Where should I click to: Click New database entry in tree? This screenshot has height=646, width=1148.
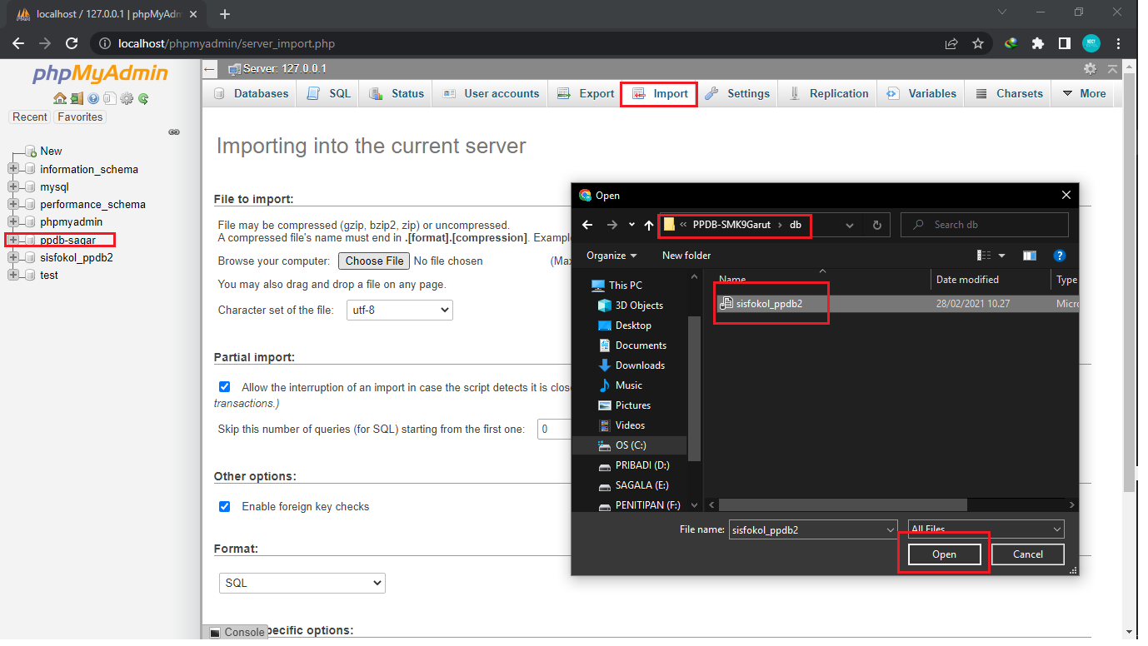[51, 151]
